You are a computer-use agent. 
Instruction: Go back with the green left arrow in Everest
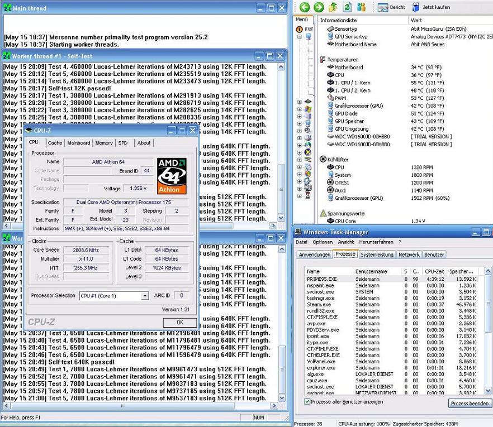pos(304,7)
